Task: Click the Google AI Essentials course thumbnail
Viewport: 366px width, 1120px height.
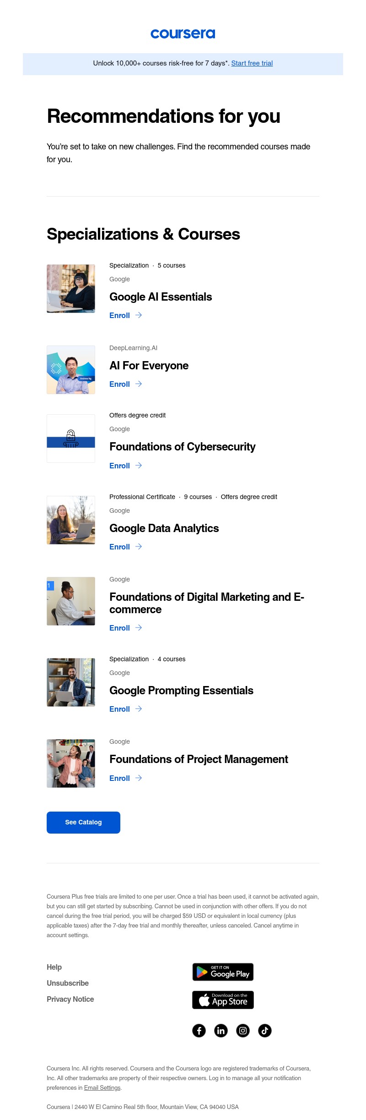Action: click(71, 288)
